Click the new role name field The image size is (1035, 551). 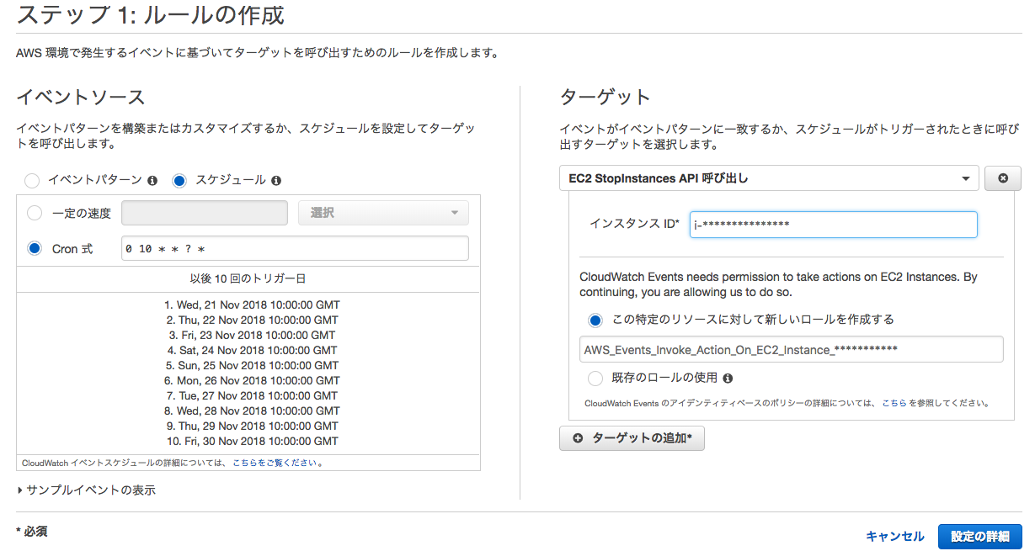791,349
